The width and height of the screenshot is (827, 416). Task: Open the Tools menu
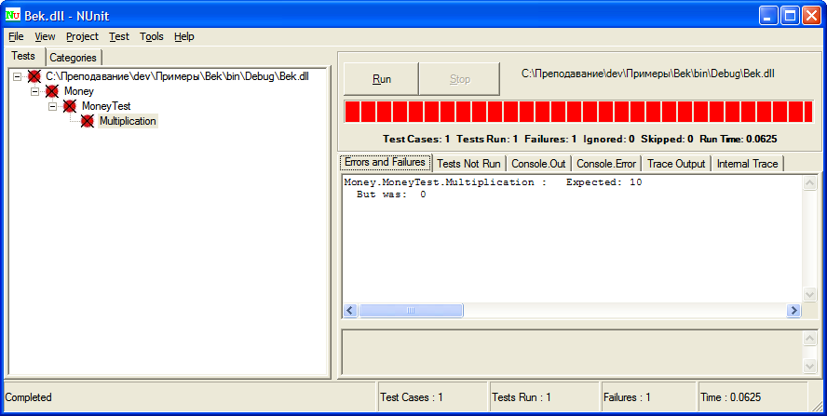(152, 36)
